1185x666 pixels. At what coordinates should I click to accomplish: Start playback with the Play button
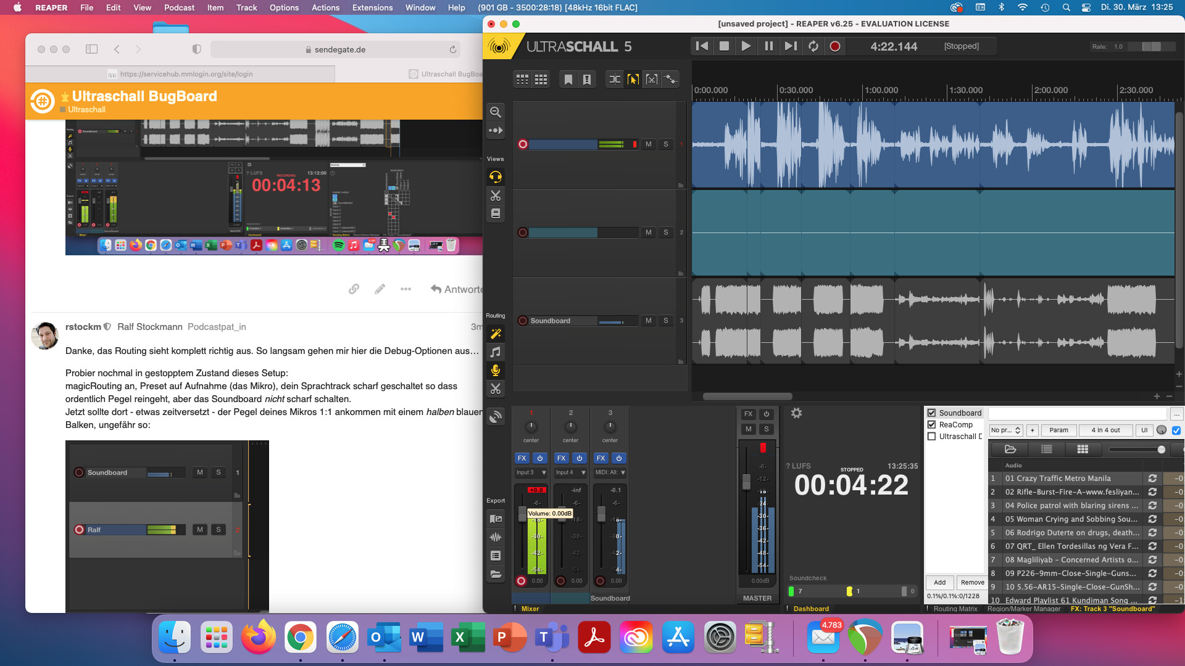click(746, 46)
